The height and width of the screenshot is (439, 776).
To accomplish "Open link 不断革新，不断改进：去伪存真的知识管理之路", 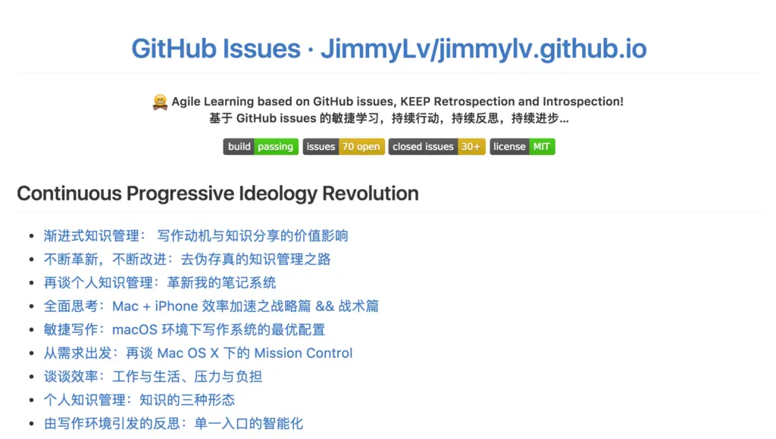I will pos(187,259).
